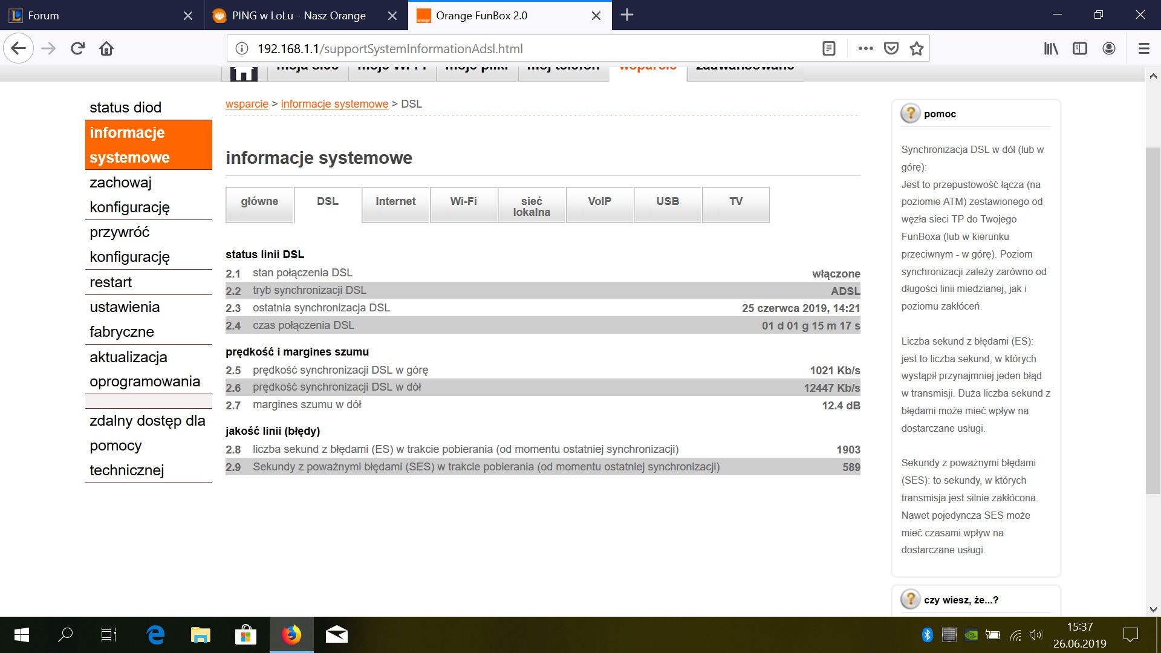The image size is (1161, 653).
Task: Toggle reader view icon in address bar
Action: pyautogui.click(x=829, y=48)
